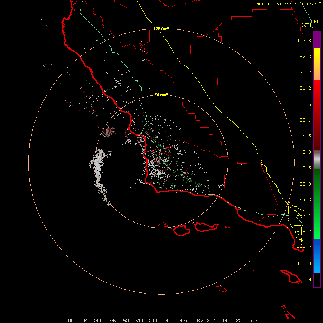
Task: Select the 107.8 value on the velocity scale
Action: [x=304, y=40]
